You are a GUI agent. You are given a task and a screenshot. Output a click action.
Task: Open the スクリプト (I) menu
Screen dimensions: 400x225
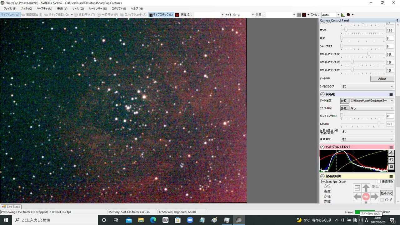pos(119,9)
